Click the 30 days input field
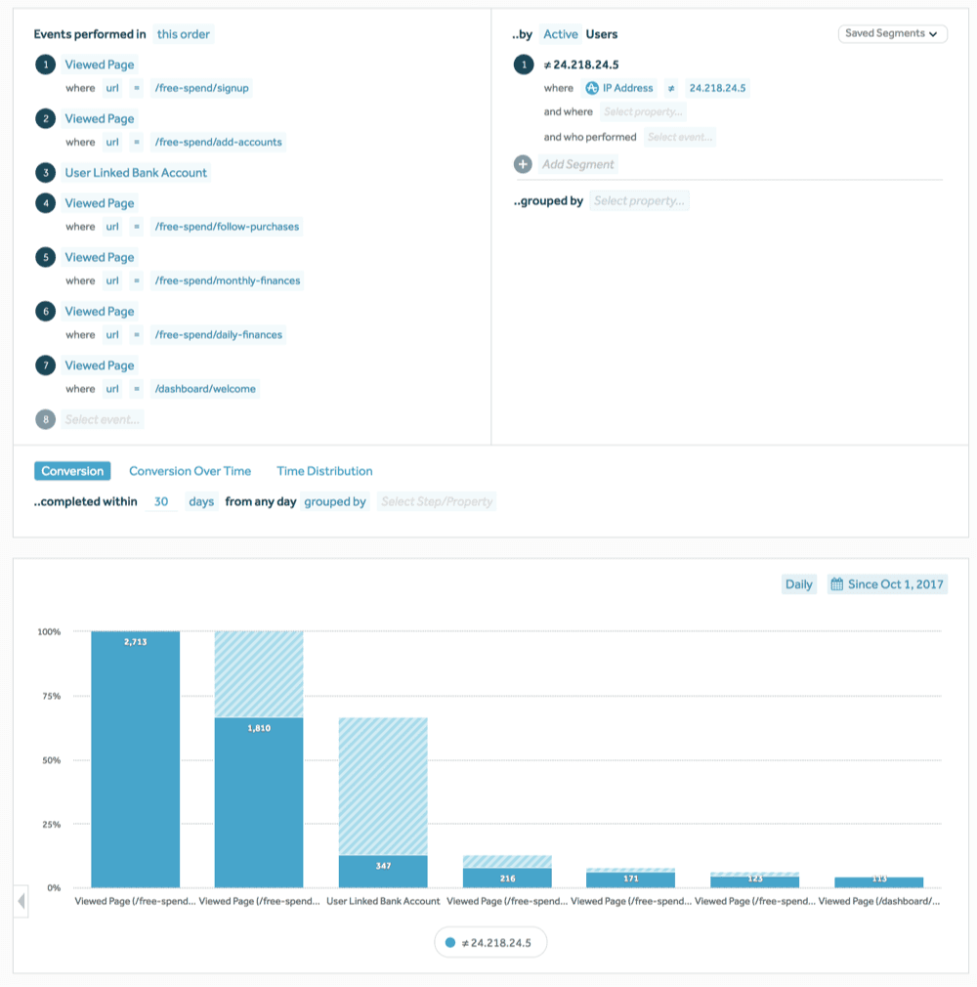This screenshot has height=987, width=977. tap(161, 501)
